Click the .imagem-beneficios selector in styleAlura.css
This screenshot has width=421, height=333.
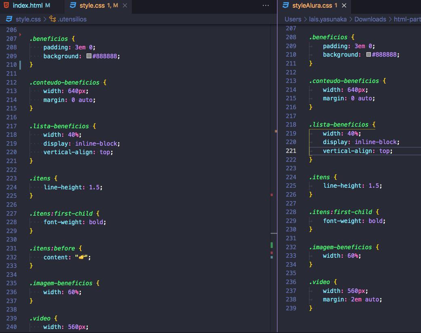(341, 247)
